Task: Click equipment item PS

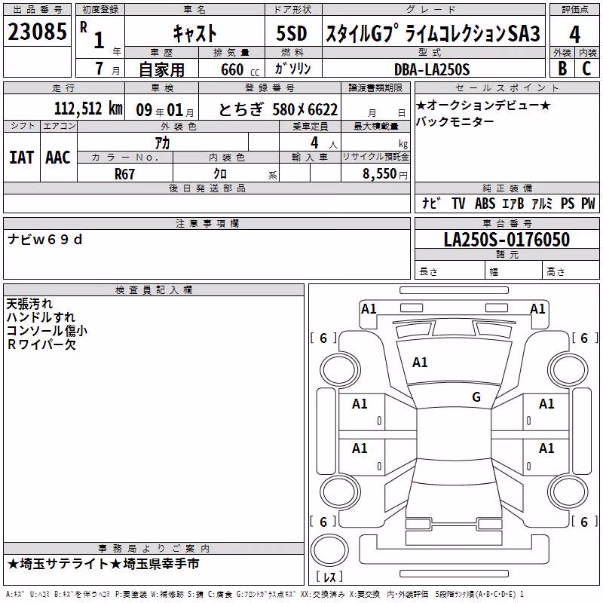Action: point(568,204)
